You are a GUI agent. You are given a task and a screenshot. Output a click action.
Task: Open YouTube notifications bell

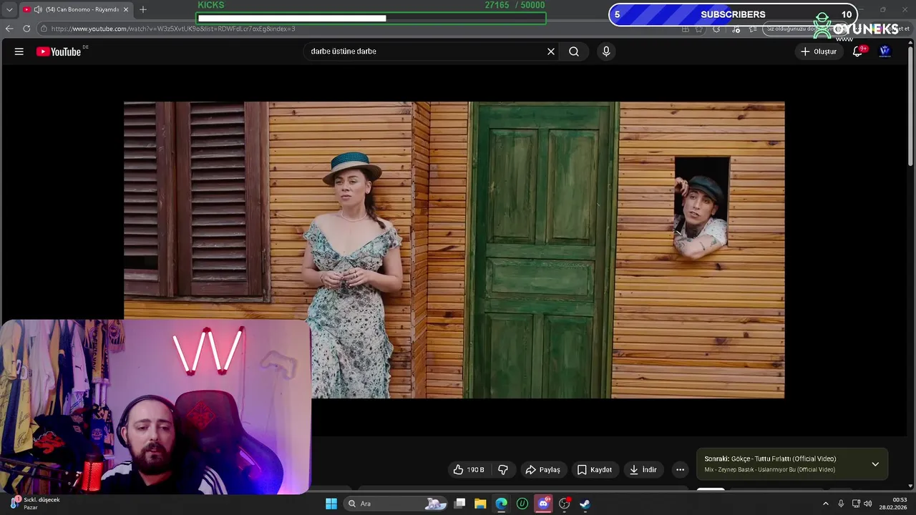(857, 51)
